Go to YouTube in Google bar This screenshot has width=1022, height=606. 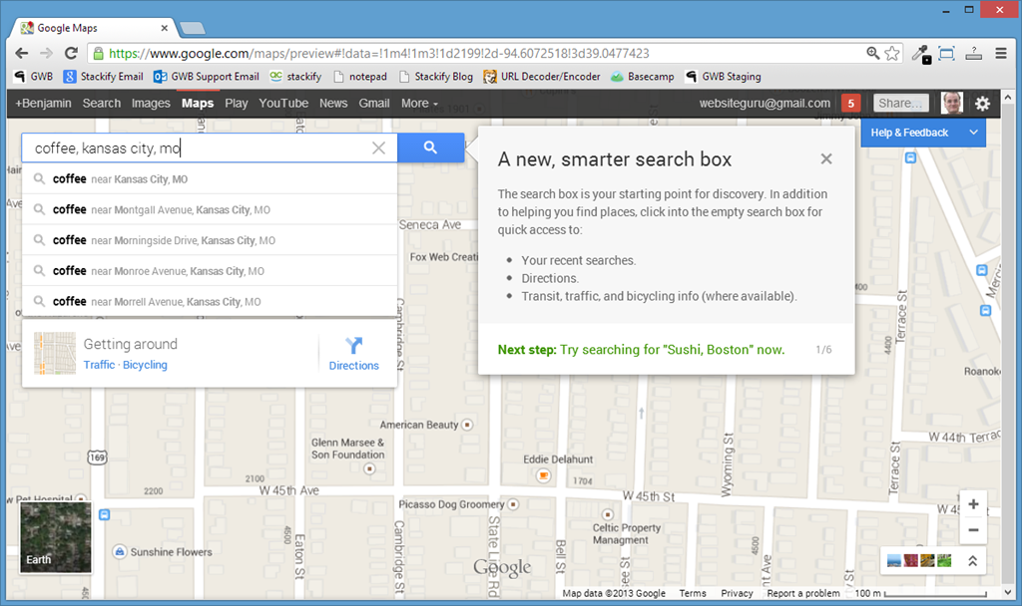(x=283, y=103)
